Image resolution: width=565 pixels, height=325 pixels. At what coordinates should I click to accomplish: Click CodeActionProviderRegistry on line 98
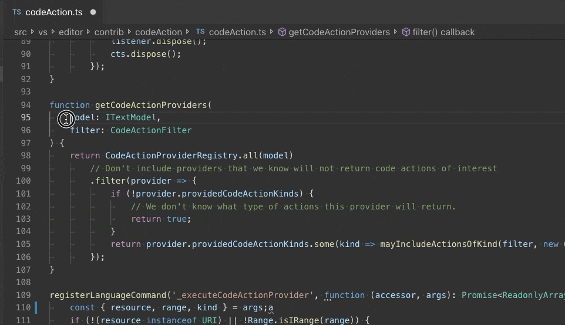[171, 155]
